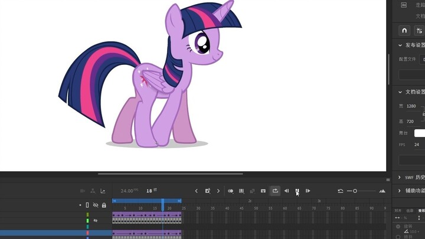Click the horizontal scale width icon
This screenshot has height=239, width=425.
pos(397,218)
